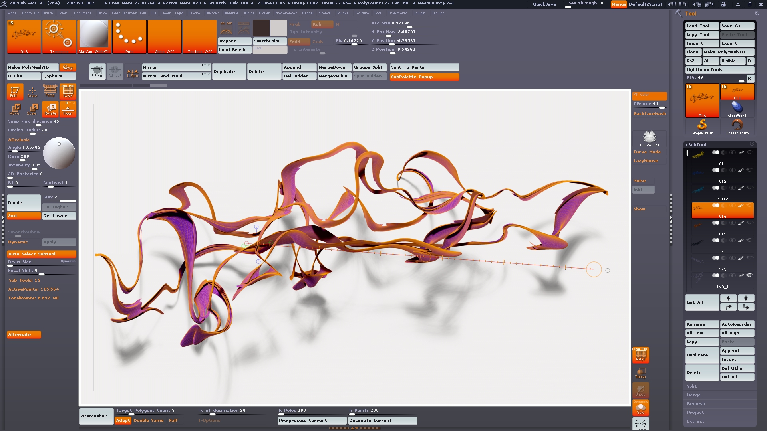Toggle eye visibility of 1v3_1 subtool
Screen dimensions: 767x431
[750, 275]
